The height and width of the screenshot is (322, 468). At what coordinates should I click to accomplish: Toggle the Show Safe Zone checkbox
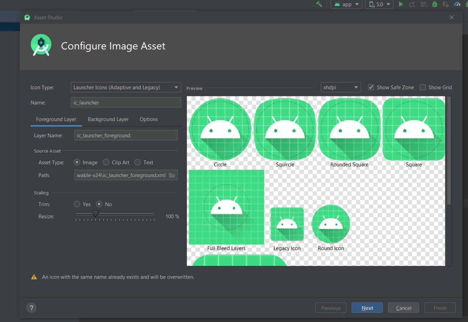371,87
